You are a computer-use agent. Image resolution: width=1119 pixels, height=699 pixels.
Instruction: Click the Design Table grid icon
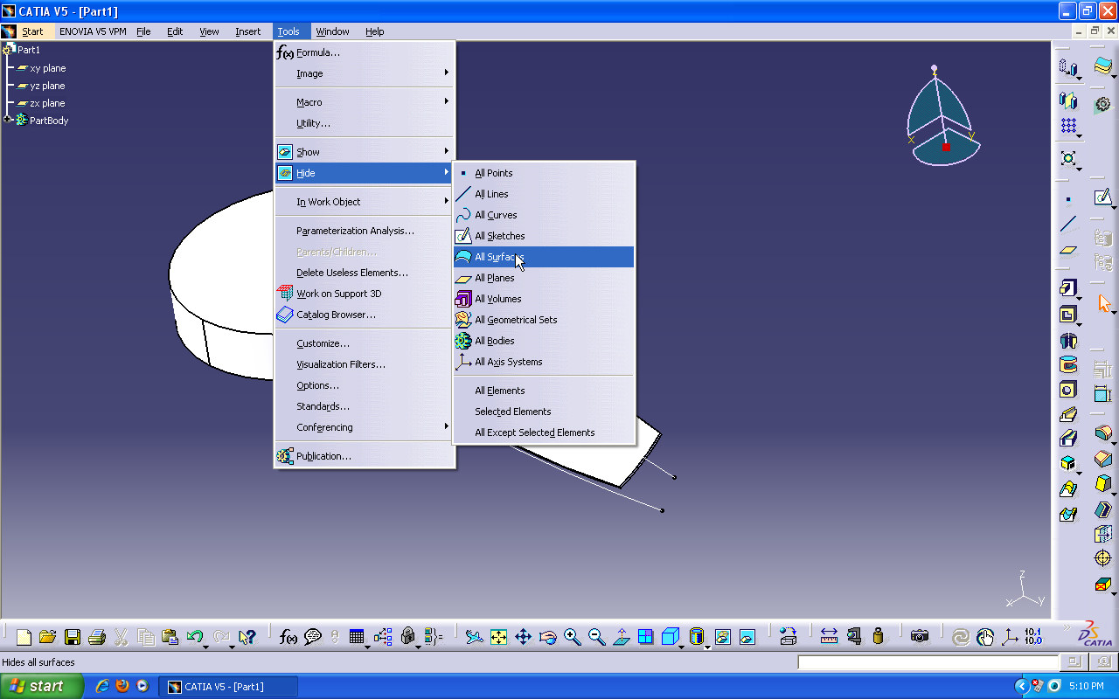click(x=357, y=637)
